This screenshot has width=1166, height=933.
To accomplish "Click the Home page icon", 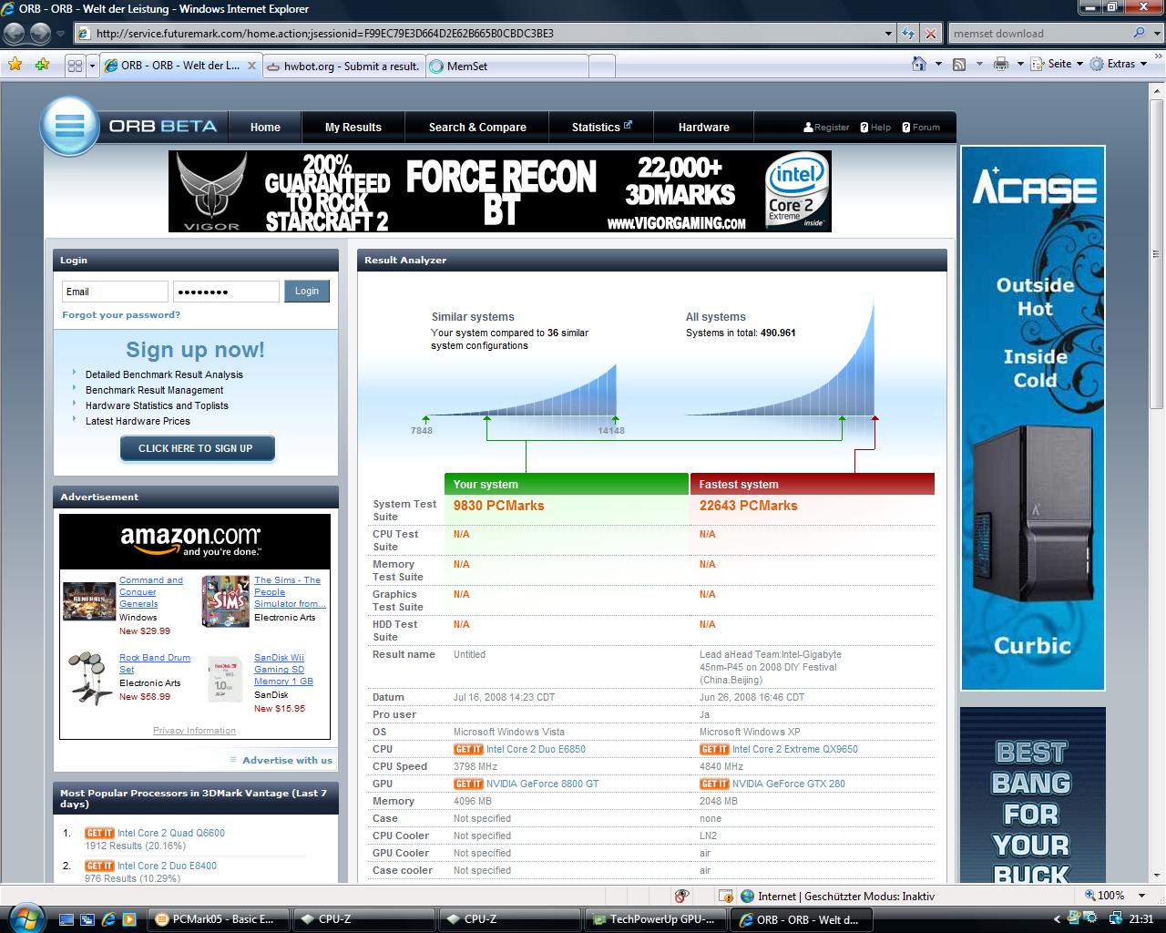I will 920,64.
